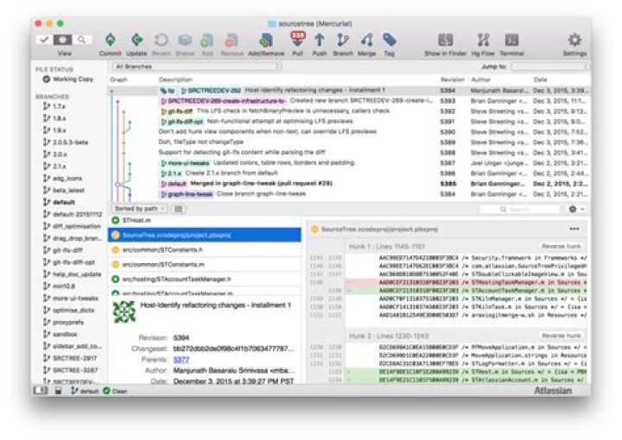Select the 1.7.x branch
622x440 pixels.
59,106
